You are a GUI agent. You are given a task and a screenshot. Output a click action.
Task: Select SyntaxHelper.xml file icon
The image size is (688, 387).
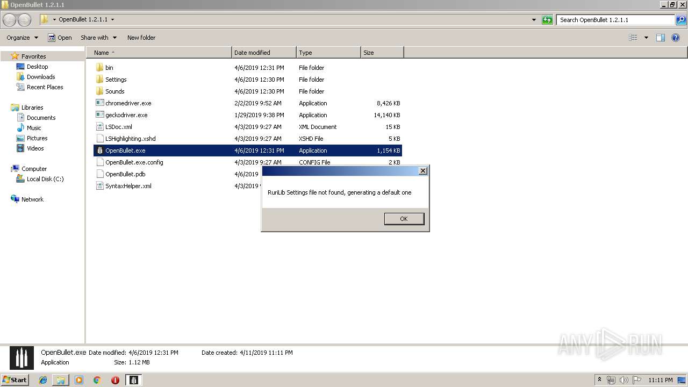tap(99, 186)
